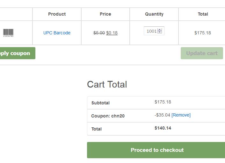Image resolution: width=225 pixels, height=163 pixels.
Task: Click into the quantity field showing 1001
Action: click(x=151, y=31)
